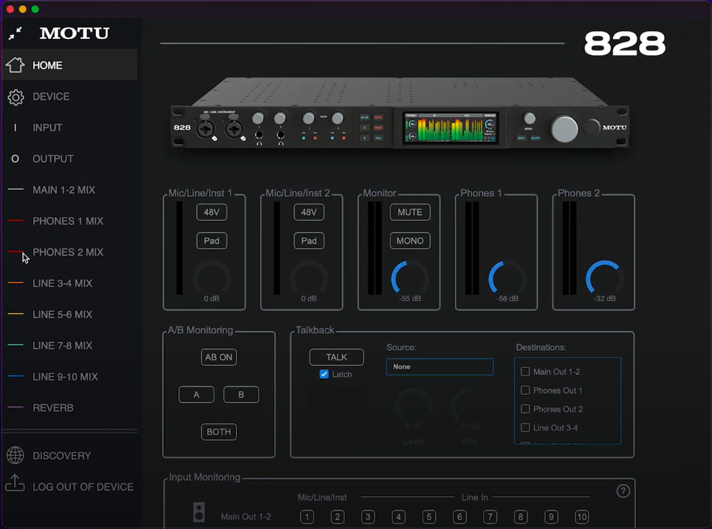Click the Input I icon in sidebar

15,127
